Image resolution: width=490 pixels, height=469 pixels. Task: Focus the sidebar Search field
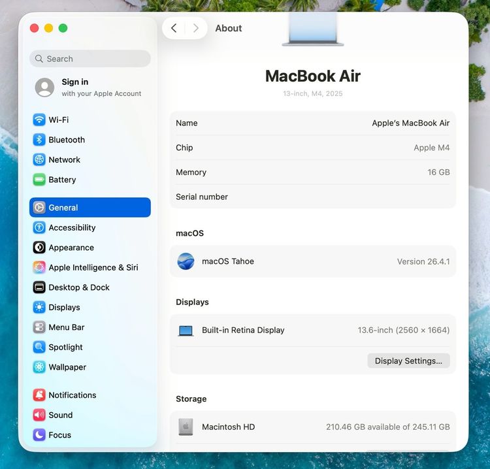pyautogui.click(x=90, y=59)
